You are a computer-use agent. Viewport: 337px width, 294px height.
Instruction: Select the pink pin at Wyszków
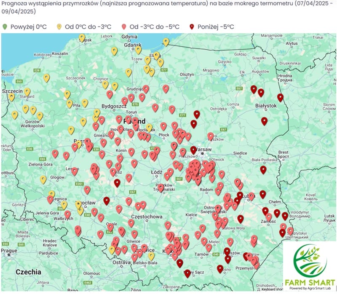pos(211,137)
